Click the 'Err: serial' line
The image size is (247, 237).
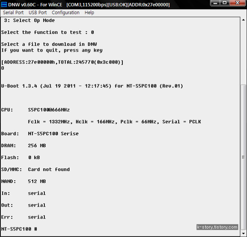pos(24,217)
